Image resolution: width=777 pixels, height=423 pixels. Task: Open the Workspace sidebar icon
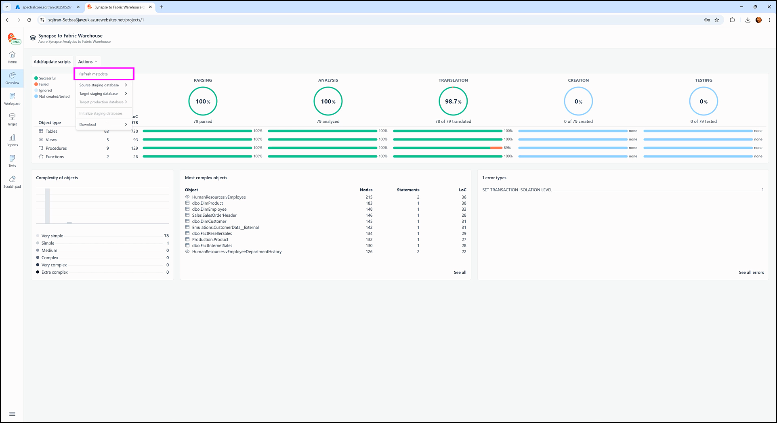pyautogui.click(x=12, y=98)
